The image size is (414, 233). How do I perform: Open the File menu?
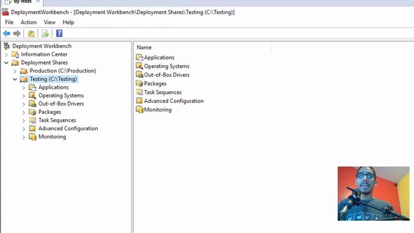(x=9, y=23)
